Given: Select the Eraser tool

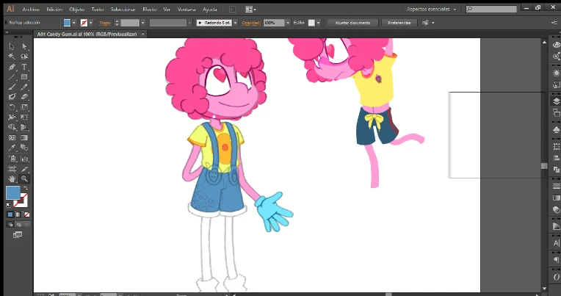Looking at the screenshot, I should (24, 97).
